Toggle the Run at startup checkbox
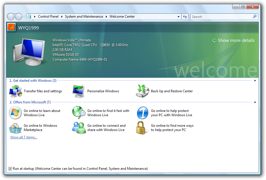266x180 pixels. (x=10, y=169)
